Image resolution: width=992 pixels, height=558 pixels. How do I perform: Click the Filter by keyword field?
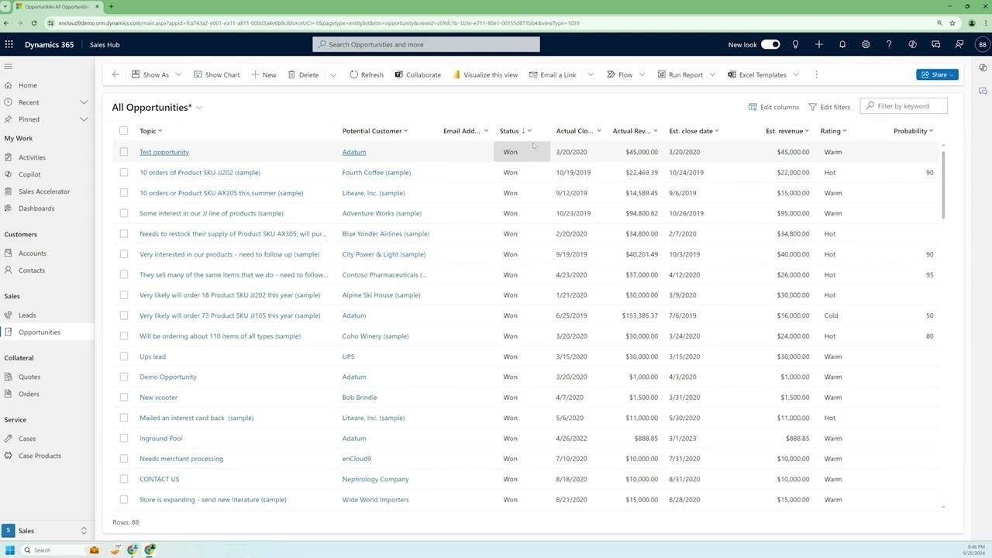(904, 106)
